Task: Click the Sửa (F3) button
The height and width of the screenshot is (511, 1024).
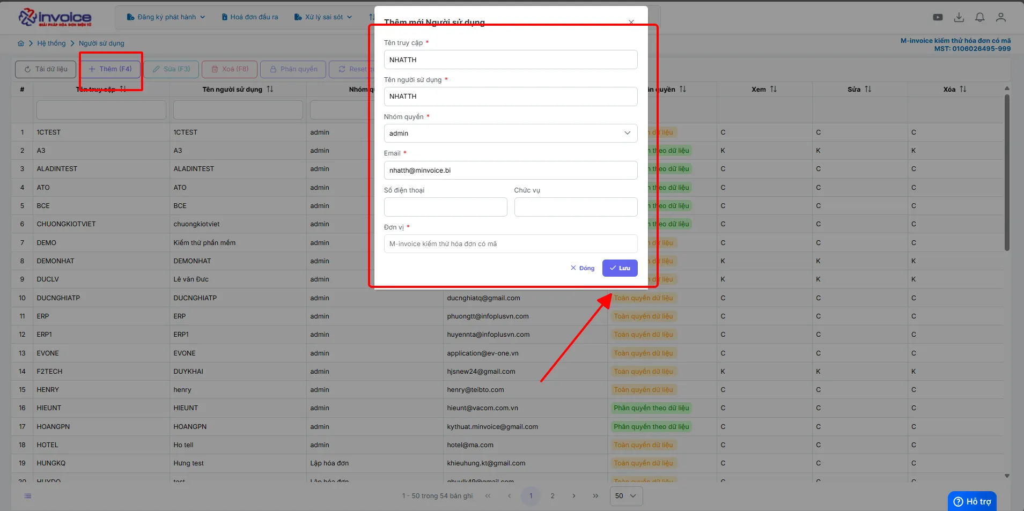Action: click(172, 69)
